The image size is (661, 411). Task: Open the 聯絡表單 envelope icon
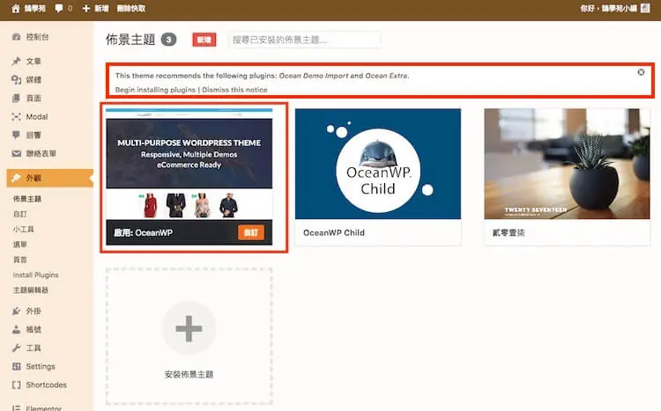coord(17,154)
